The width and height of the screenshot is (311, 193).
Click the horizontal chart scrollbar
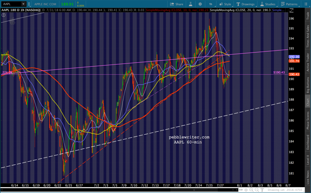click(x=194, y=190)
